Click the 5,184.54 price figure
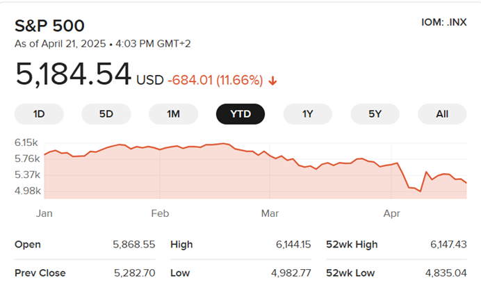This screenshot has width=481, height=299. click(x=73, y=74)
